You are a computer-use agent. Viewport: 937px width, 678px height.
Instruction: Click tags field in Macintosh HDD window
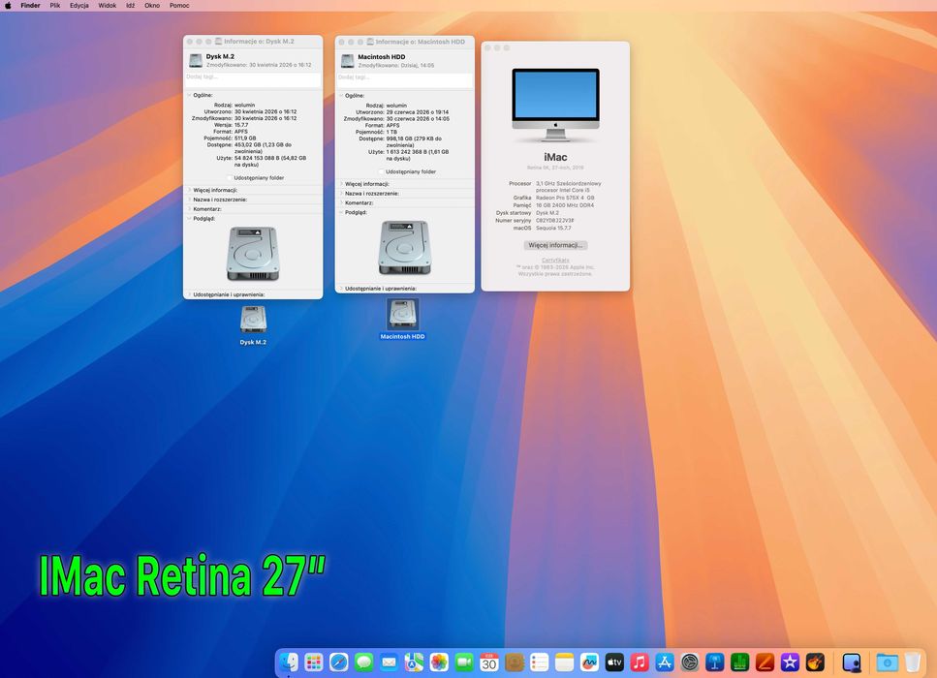405,80
